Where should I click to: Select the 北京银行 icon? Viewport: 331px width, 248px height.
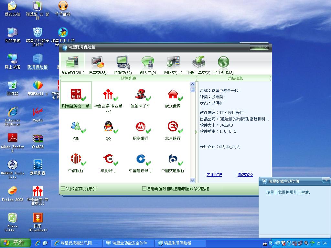(173, 131)
